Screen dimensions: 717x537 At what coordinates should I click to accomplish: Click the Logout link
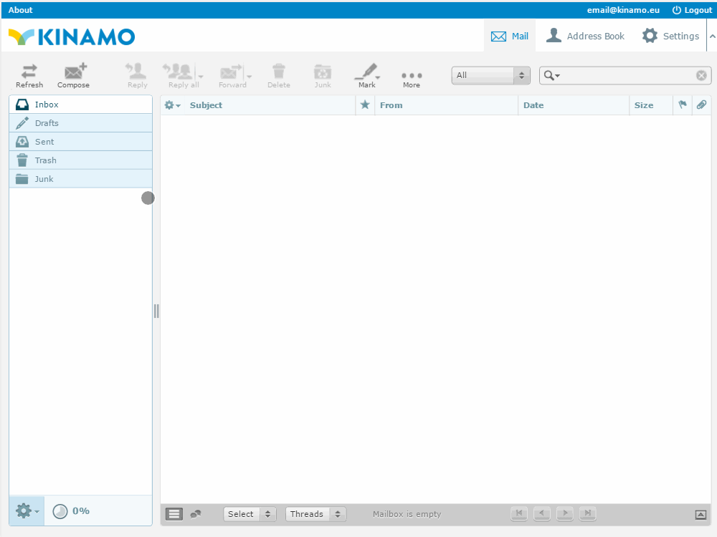(692, 10)
